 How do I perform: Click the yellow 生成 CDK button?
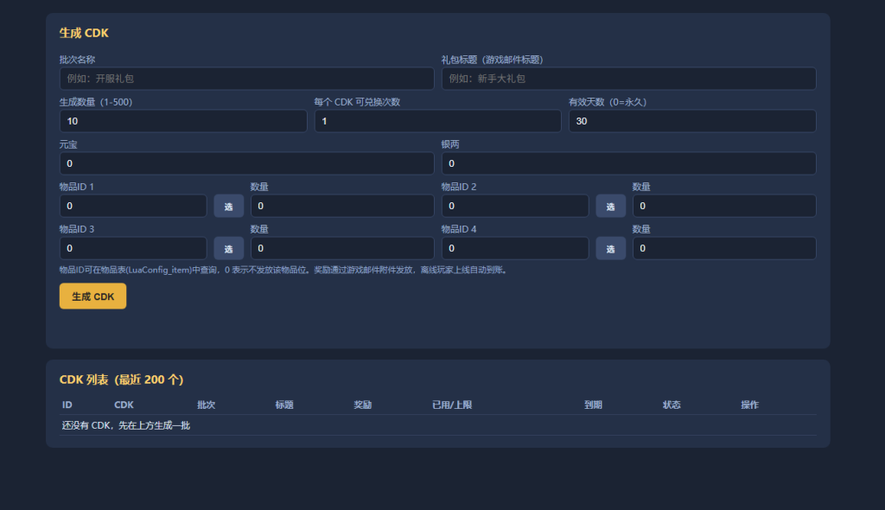[x=92, y=296]
